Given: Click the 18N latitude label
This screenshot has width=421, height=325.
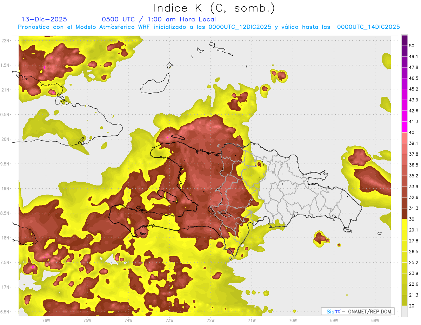Looking at the screenshot, I should tap(6, 238).
